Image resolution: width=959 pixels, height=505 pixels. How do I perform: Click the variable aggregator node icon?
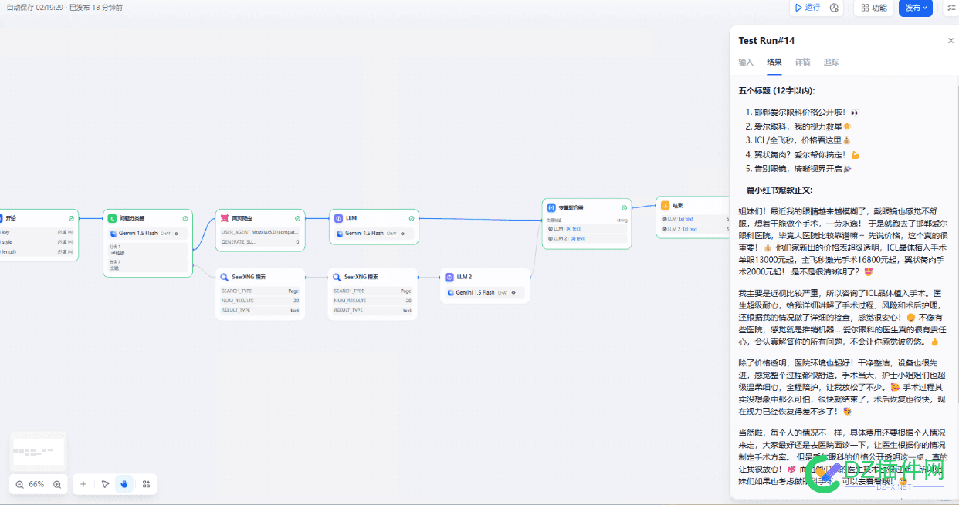551,207
